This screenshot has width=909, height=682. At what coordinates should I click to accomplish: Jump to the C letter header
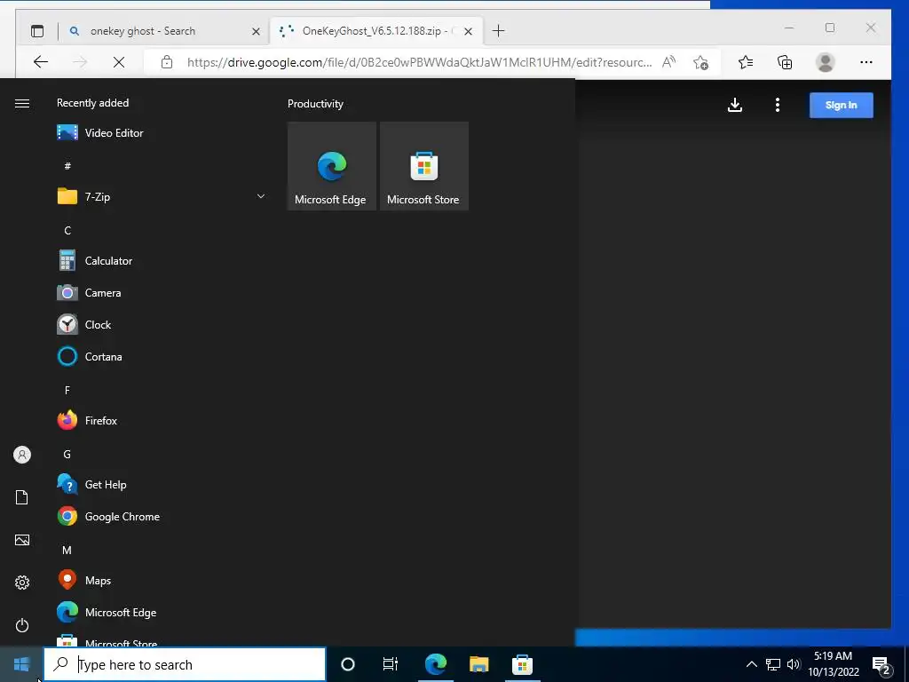pyautogui.click(x=67, y=231)
